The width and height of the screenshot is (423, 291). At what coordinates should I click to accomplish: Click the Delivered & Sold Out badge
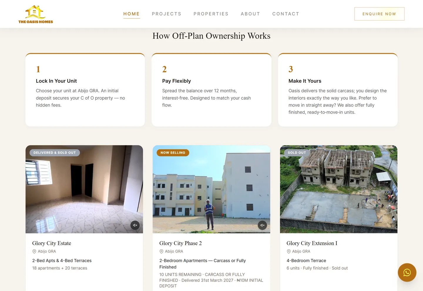click(x=55, y=153)
